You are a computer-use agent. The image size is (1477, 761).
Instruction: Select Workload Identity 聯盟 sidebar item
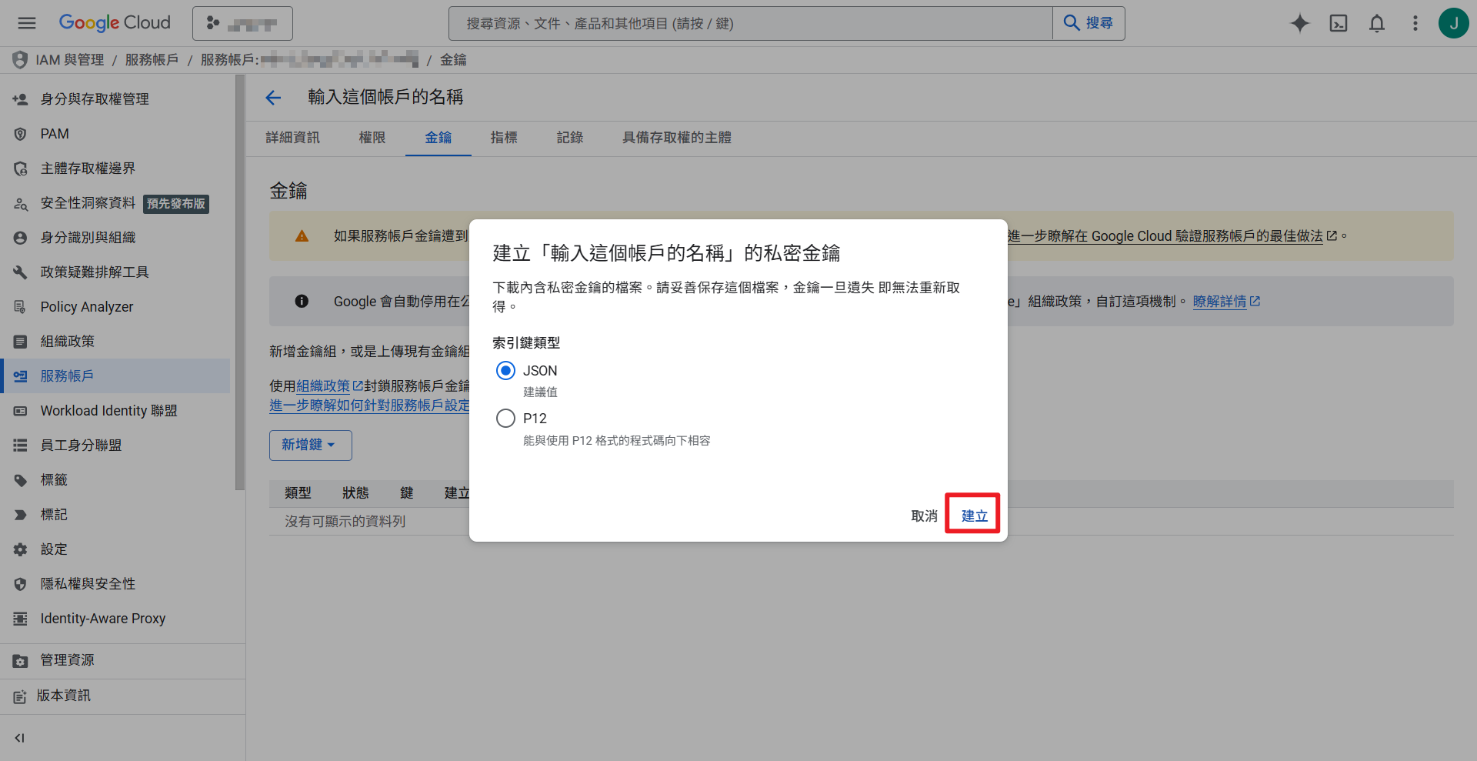(108, 410)
